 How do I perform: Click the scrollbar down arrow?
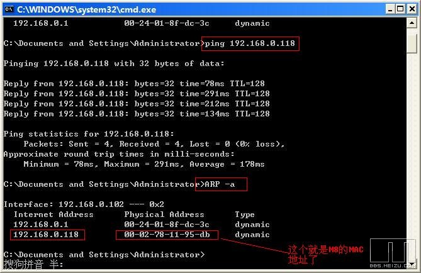pos(412,264)
